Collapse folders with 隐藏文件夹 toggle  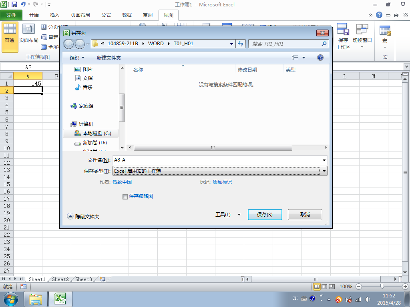click(x=83, y=216)
